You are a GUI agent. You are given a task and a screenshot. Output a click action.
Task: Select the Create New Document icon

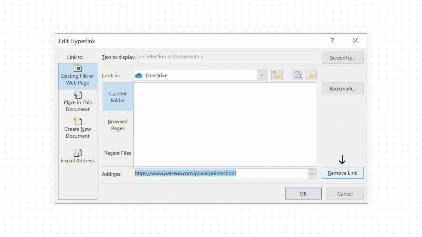click(77, 121)
